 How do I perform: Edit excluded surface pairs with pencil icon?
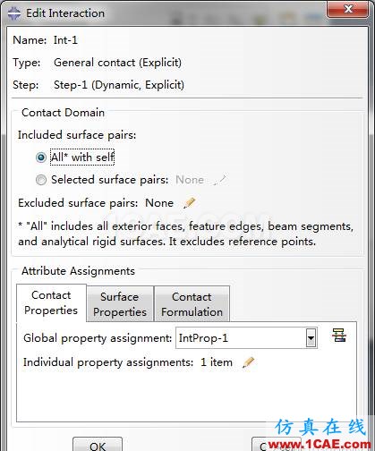click(x=190, y=203)
